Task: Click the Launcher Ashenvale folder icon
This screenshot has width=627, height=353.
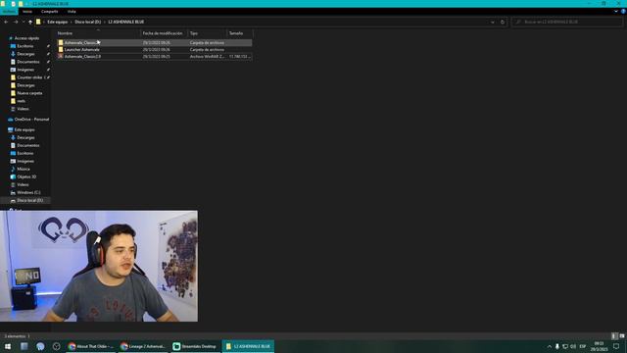Action: point(61,50)
